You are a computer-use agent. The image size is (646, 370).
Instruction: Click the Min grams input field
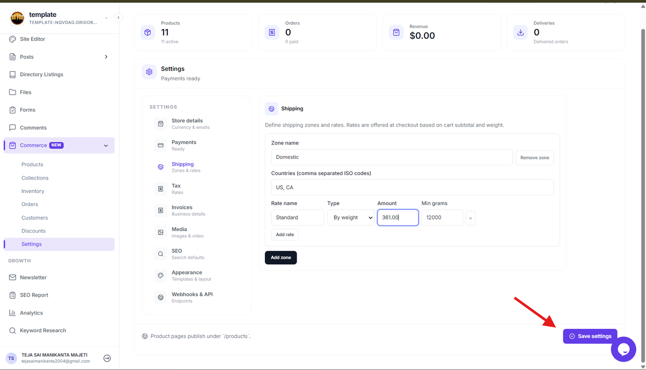(x=442, y=218)
